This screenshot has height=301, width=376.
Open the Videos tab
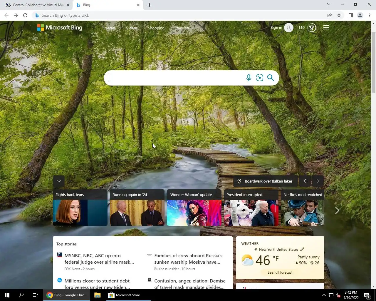132,28
